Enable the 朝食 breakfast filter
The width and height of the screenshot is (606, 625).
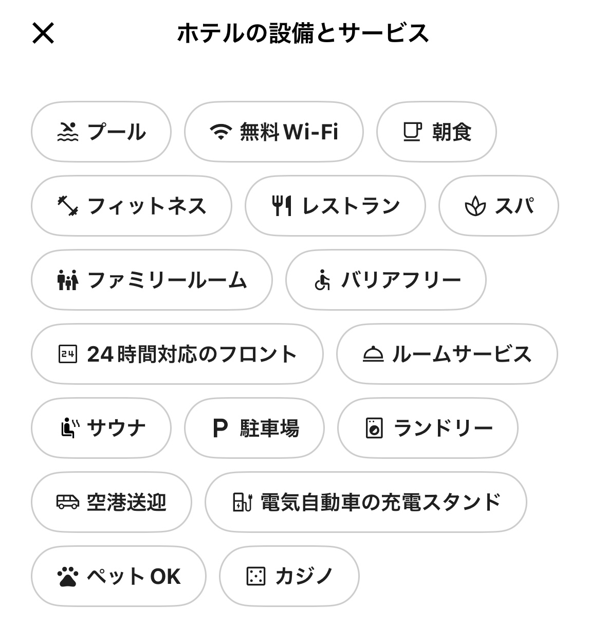pyautogui.click(x=436, y=132)
